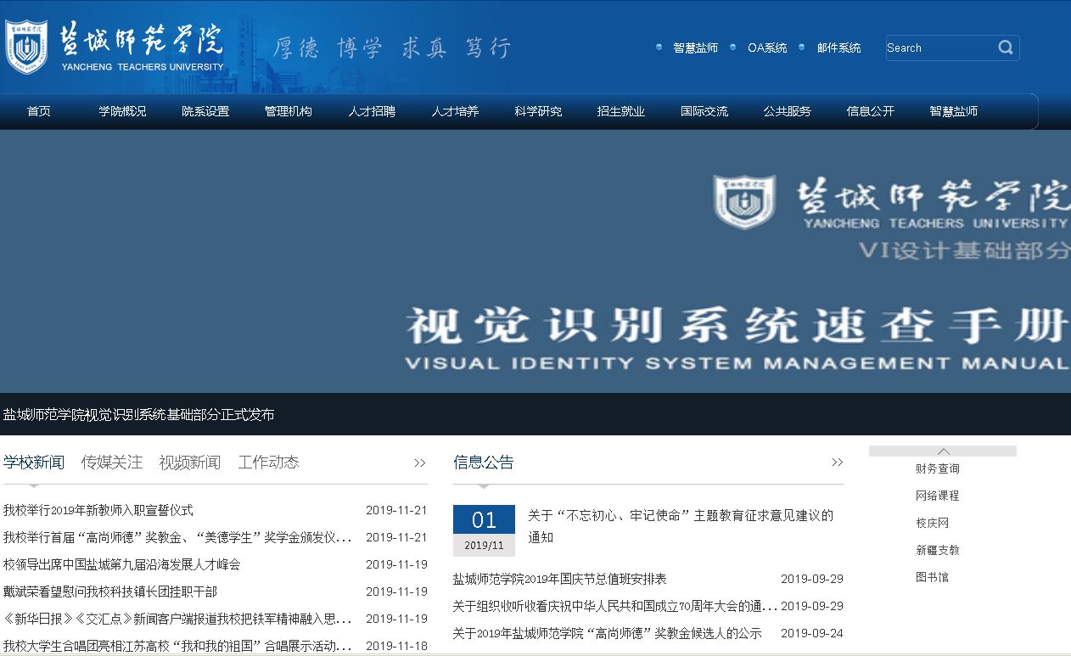Open notice 关于2019年盐城师范学院“高尚师德”奖教金候选人的公示
Screen dimensions: 1071x656
(x=608, y=633)
